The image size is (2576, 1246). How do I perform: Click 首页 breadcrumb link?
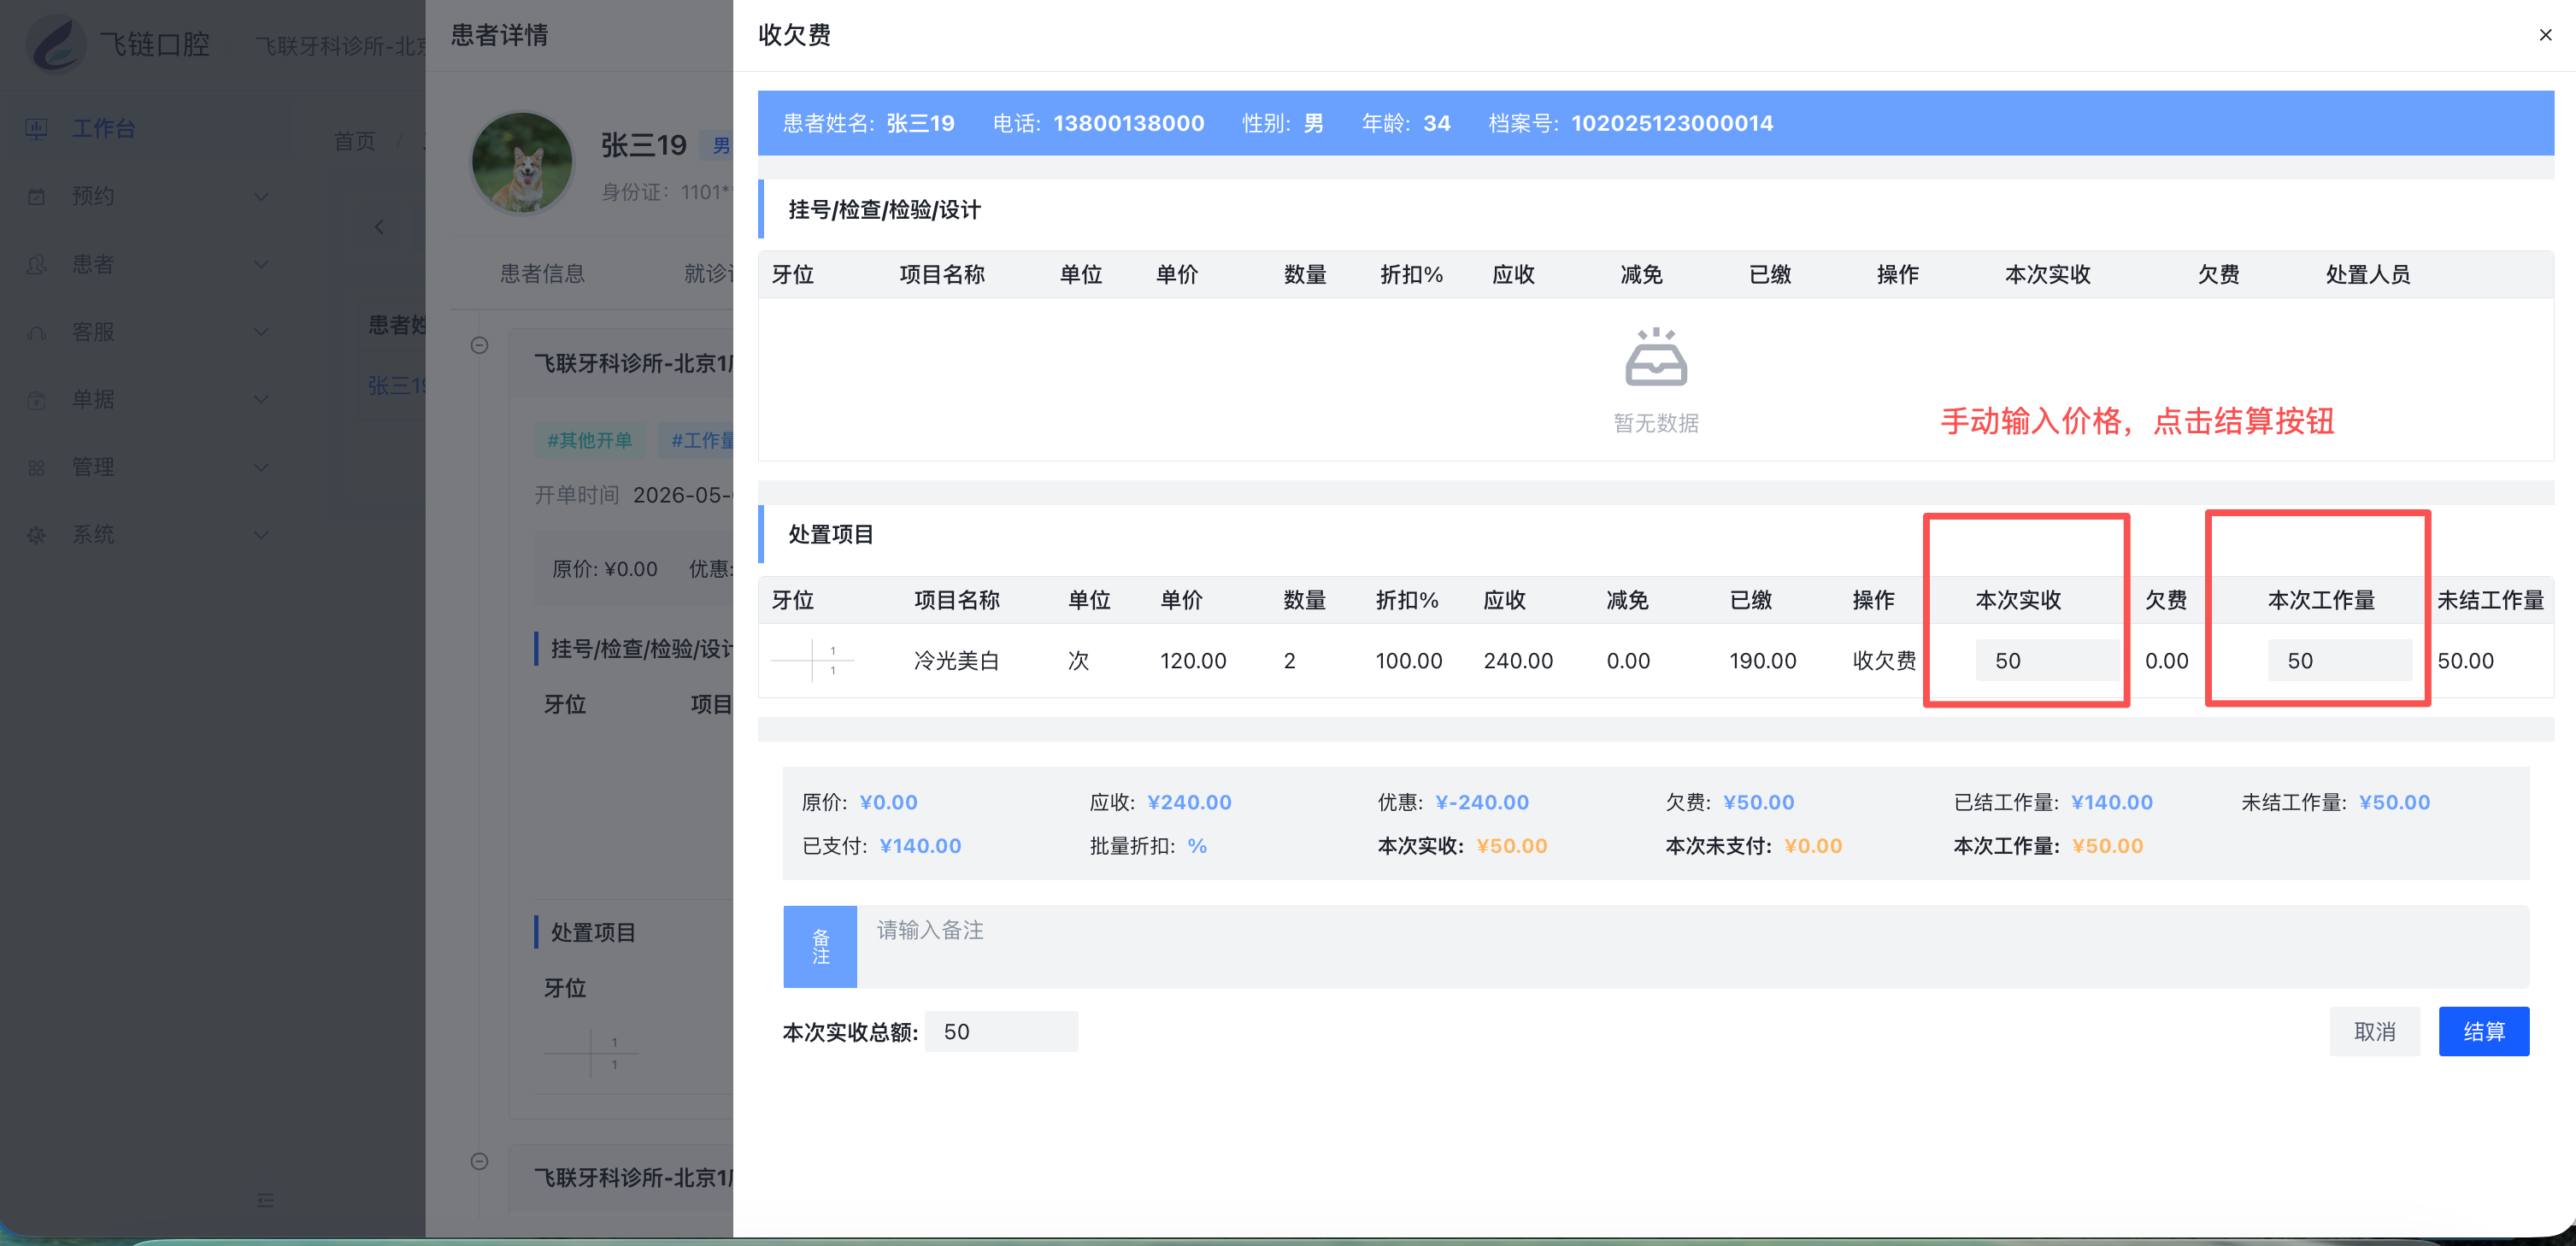[x=355, y=140]
